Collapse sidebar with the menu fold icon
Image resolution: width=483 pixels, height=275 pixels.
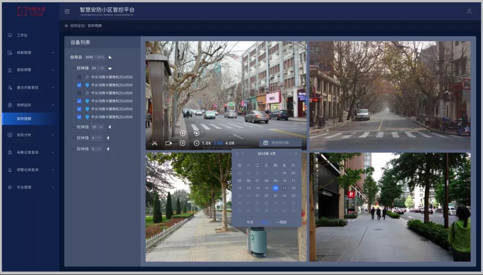[67, 11]
